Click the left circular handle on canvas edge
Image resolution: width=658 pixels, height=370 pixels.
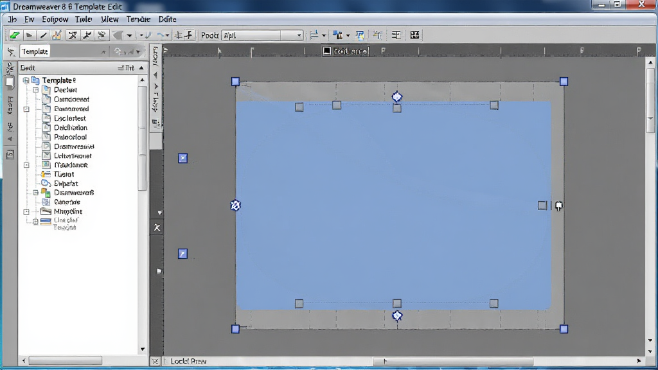click(x=235, y=205)
